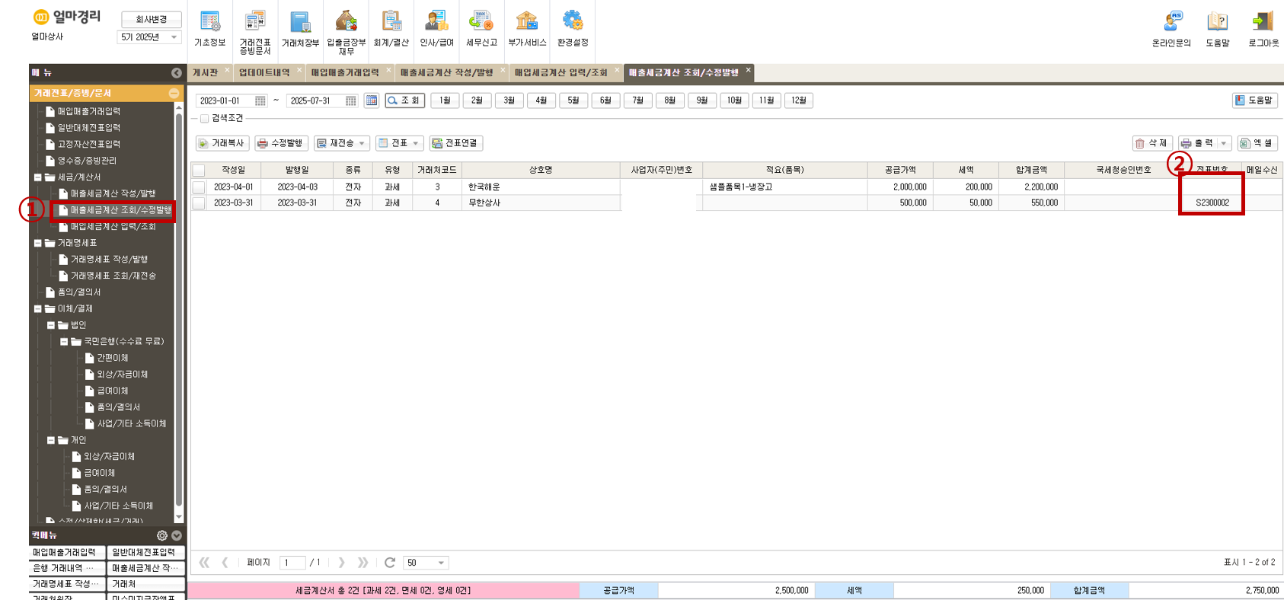Switch to the 매입매출거래입력 tab
This screenshot has height=600, width=1284.
[x=345, y=73]
